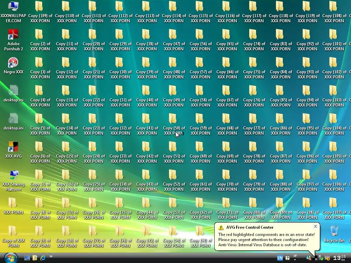Select the Copy (58) folder

[200, 96]
